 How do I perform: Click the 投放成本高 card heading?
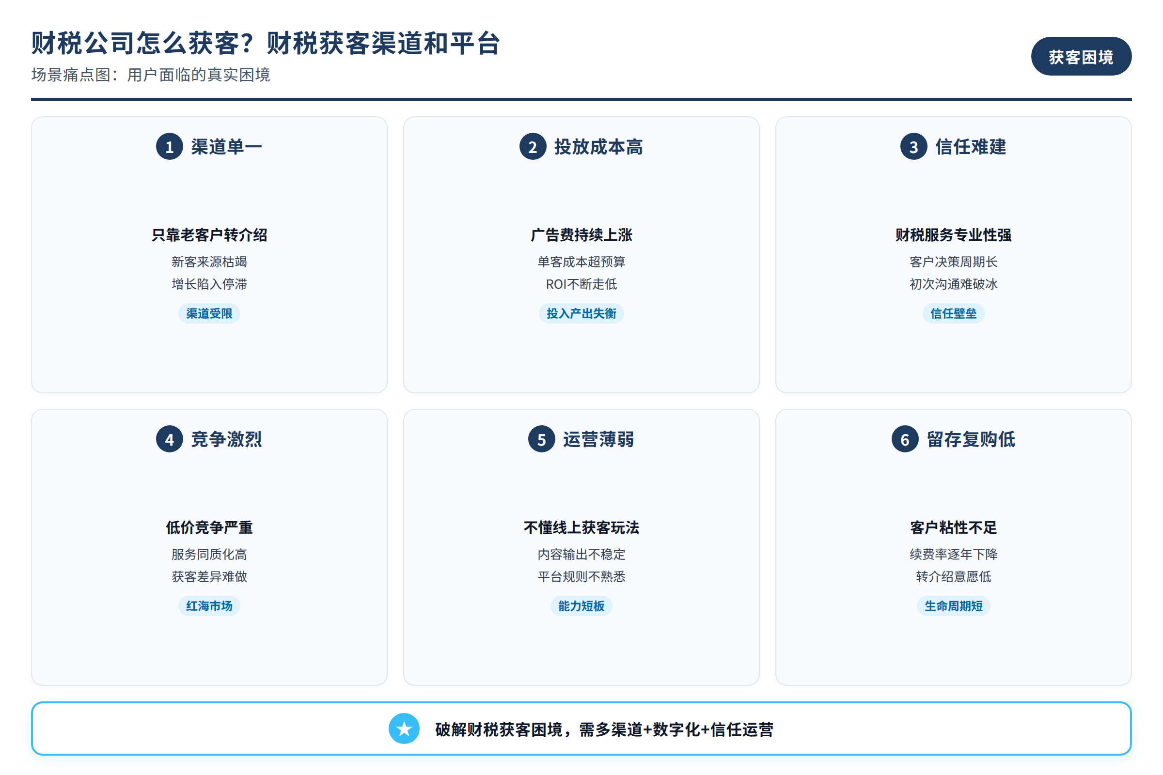598,147
